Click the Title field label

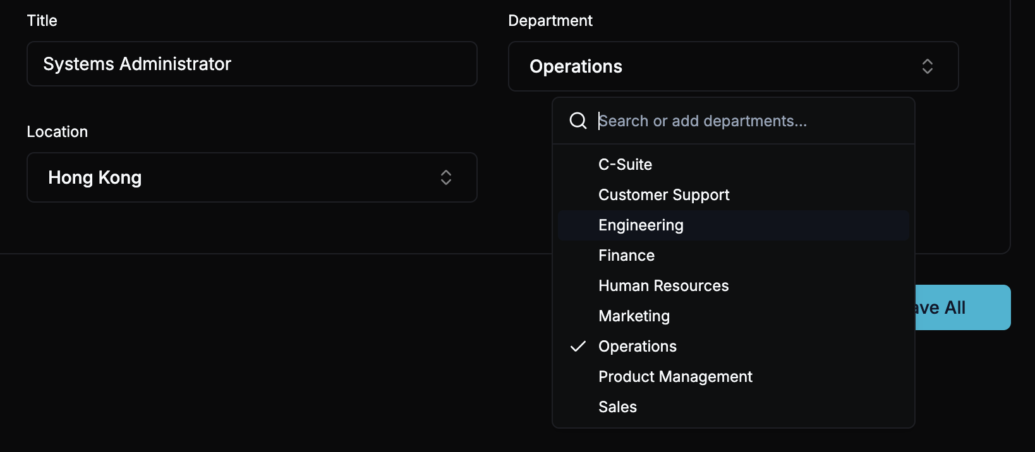click(42, 21)
